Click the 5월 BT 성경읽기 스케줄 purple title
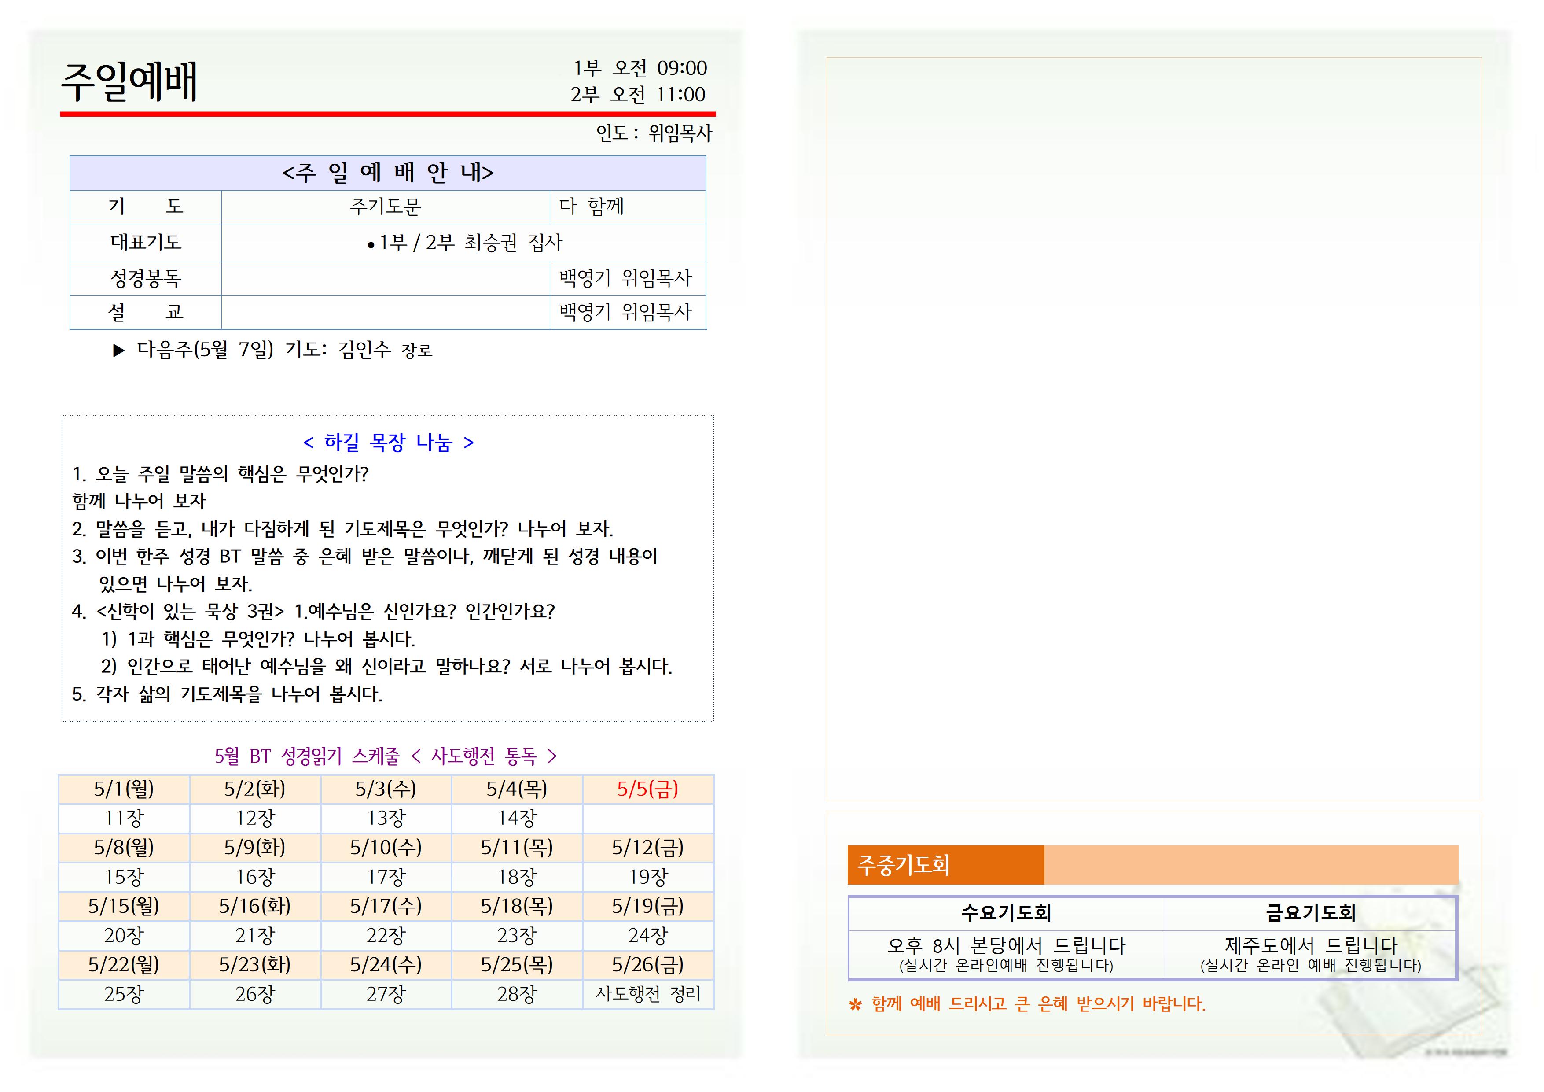 pos(385,756)
